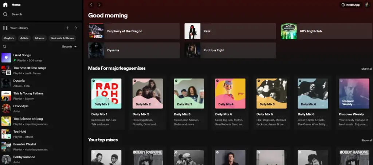
Task: Select This Is Young Fathers playlist
Action: click(41, 96)
